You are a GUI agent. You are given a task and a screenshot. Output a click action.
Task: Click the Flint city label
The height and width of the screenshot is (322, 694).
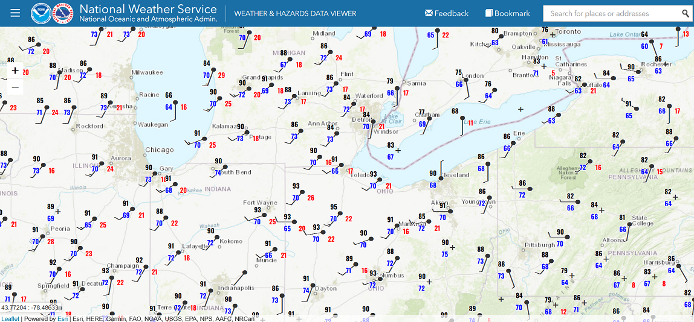(347, 74)
